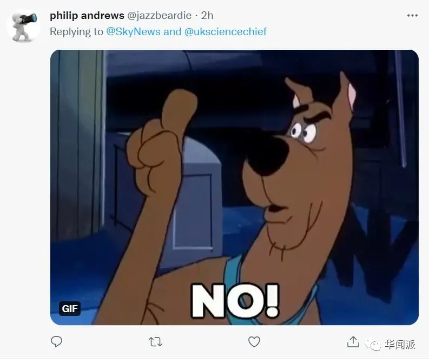Viewport: 429px width, 363px height.
Task: Retweet using the arrows icon
Action: point(155,342)
